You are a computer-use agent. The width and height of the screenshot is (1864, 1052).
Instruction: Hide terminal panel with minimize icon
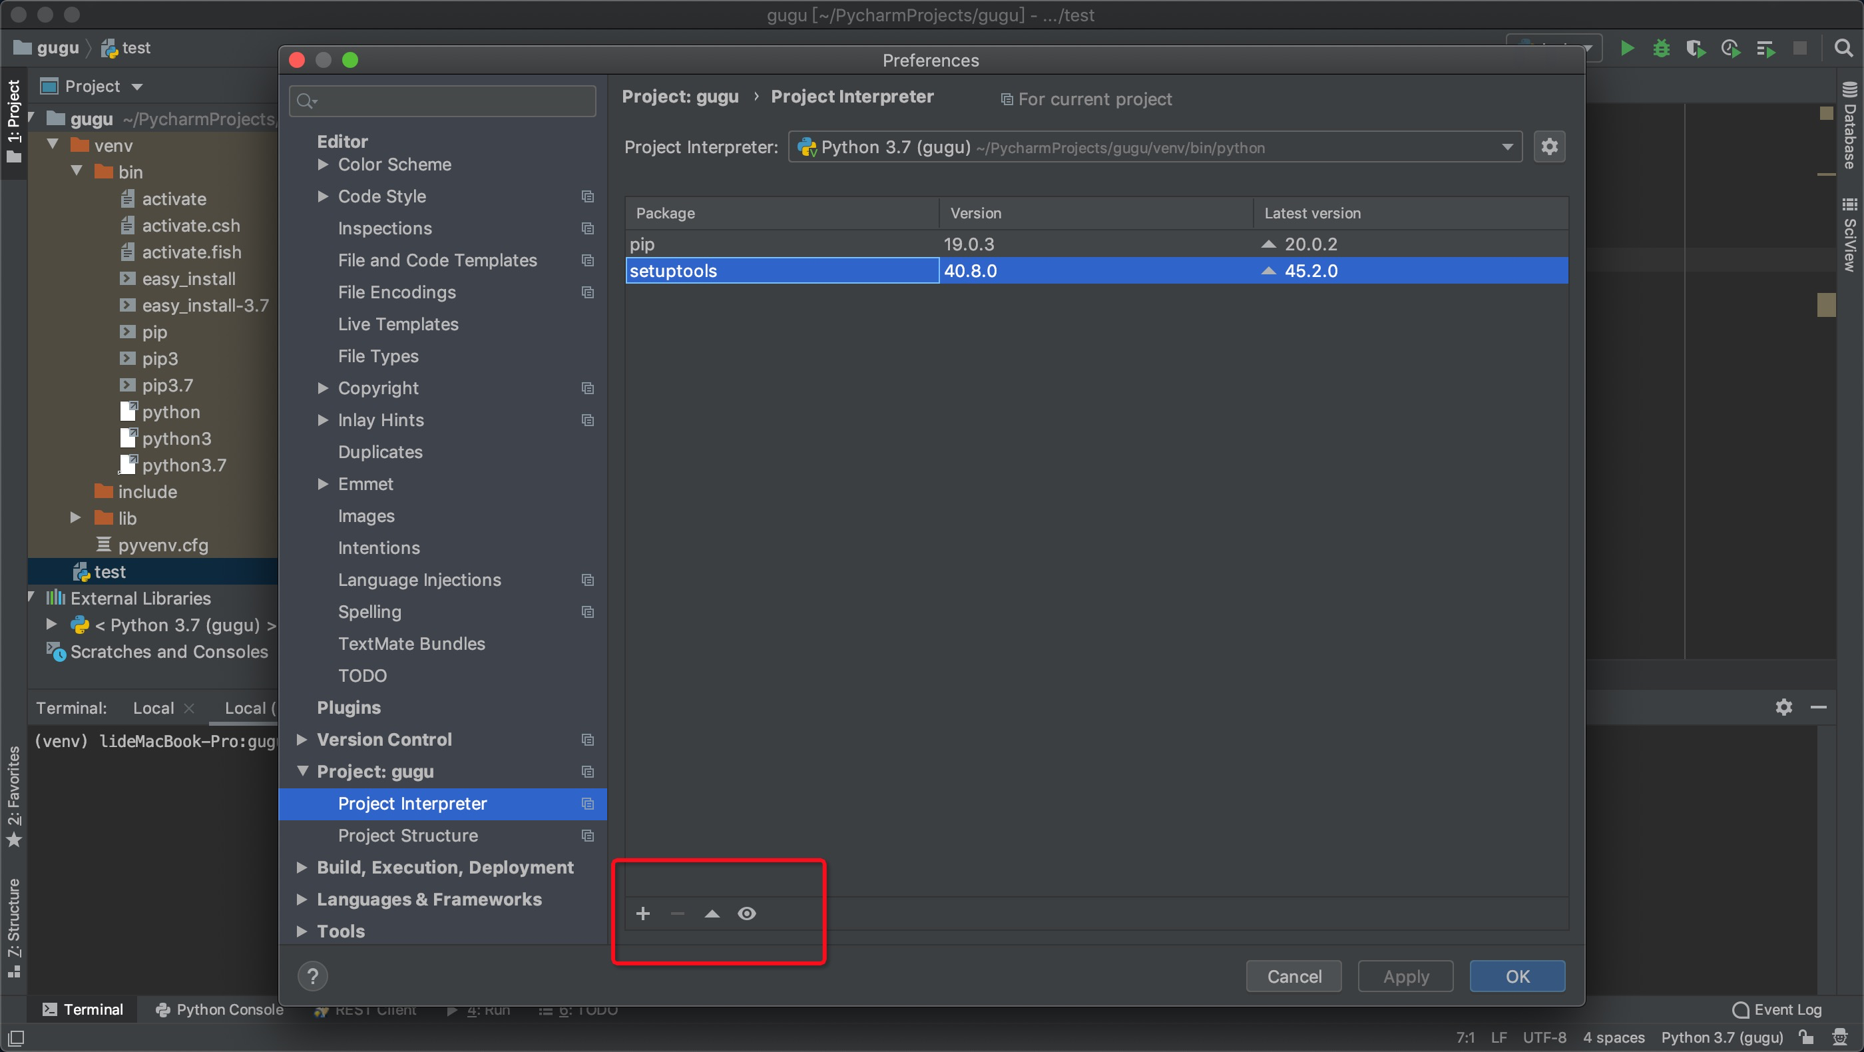click(1819, 707)
